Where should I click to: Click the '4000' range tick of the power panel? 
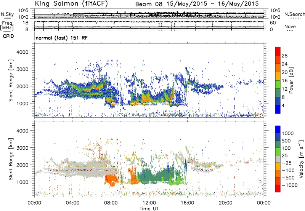pyautogui.click(x=22, y=52)
